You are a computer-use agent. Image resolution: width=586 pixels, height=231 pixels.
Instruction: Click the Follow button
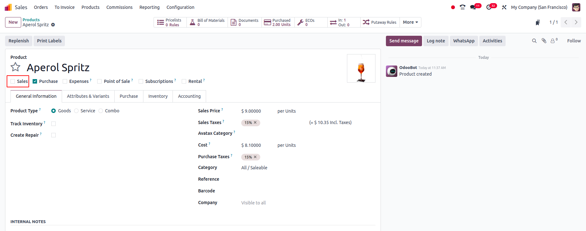(574, 41)
